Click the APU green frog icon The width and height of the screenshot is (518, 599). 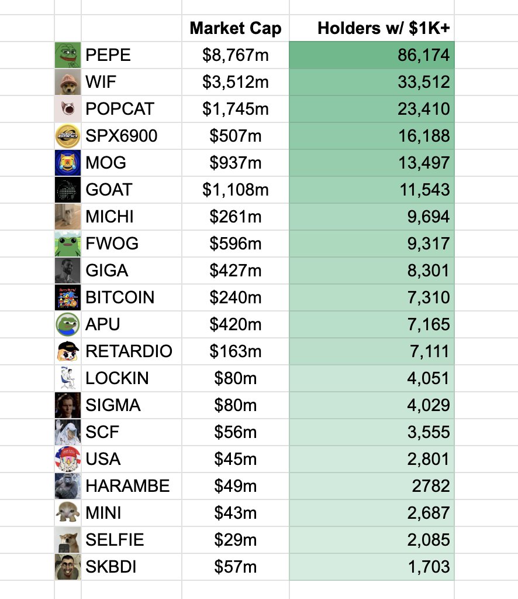[68, 324]
